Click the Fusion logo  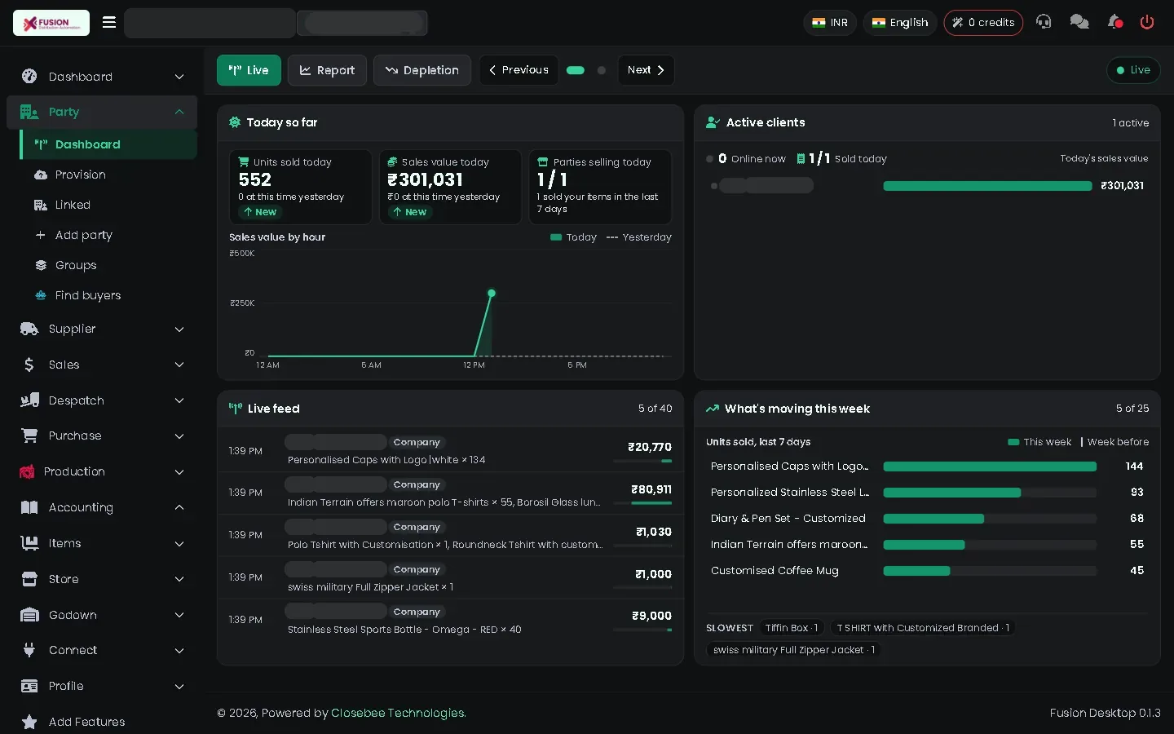pyautogui.click(x=51, y=23)
